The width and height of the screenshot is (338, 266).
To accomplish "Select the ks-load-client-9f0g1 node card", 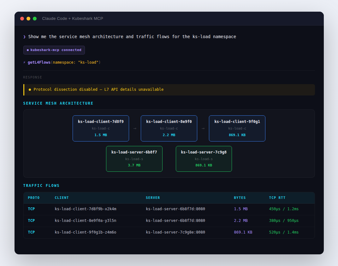I will (x=237, y=128).
